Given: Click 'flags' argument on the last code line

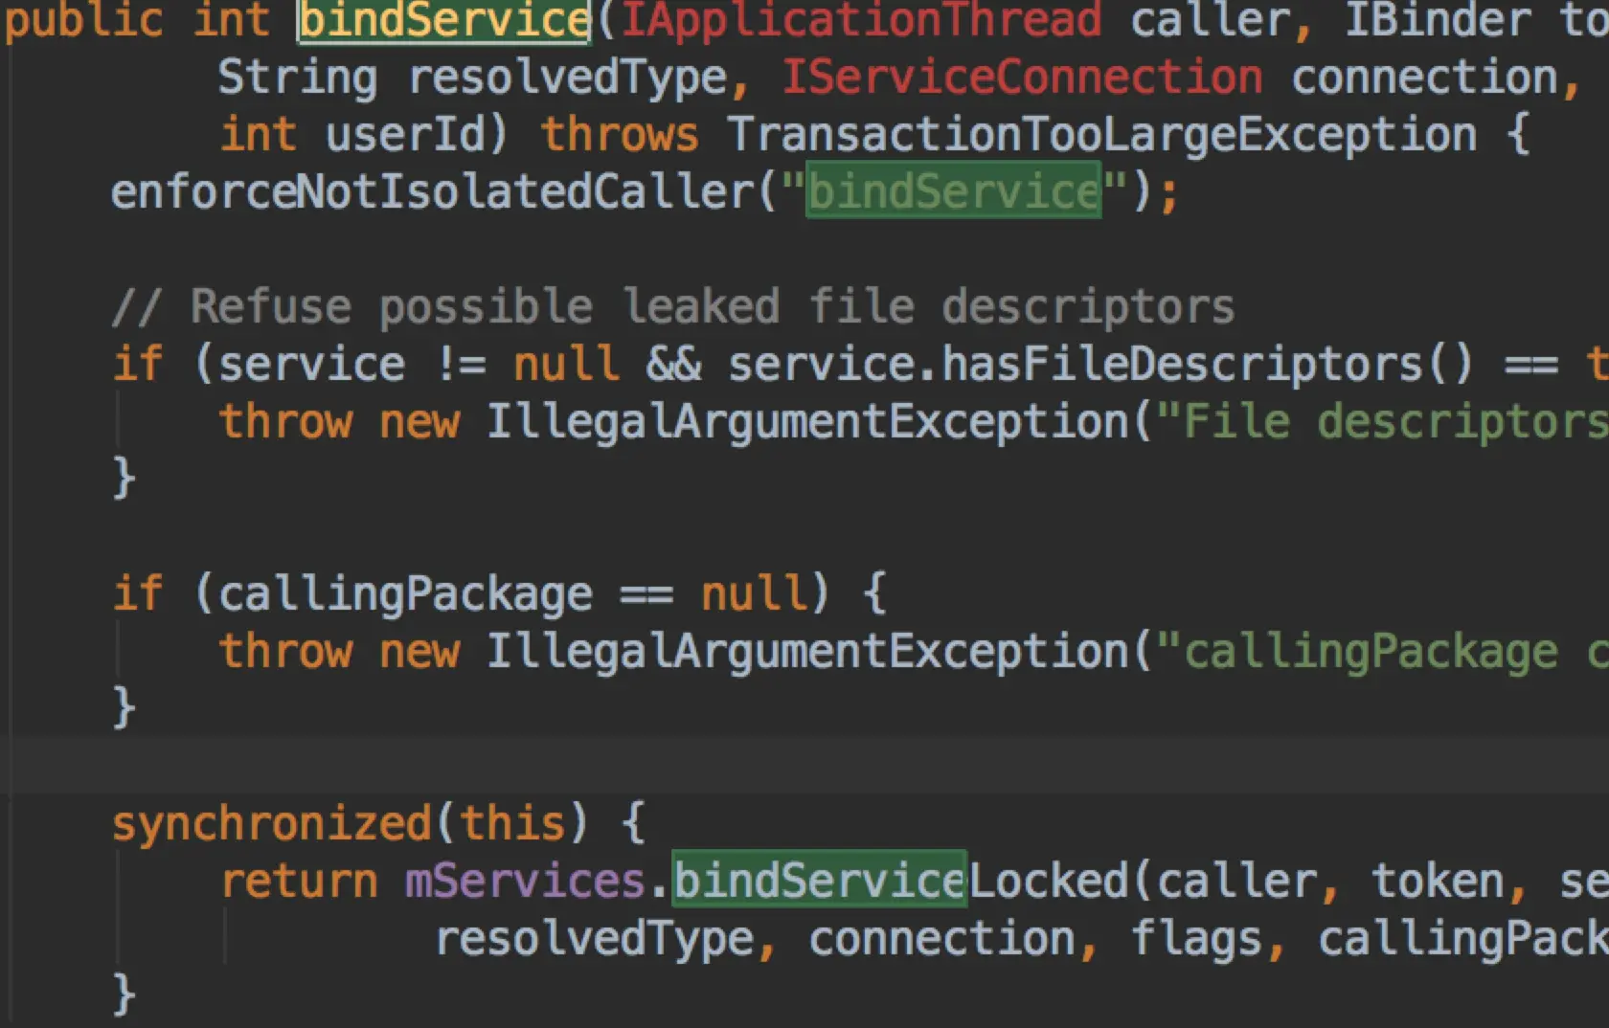Looking at the screenshot, I should pyautogui.click(x=1196, y=939).
